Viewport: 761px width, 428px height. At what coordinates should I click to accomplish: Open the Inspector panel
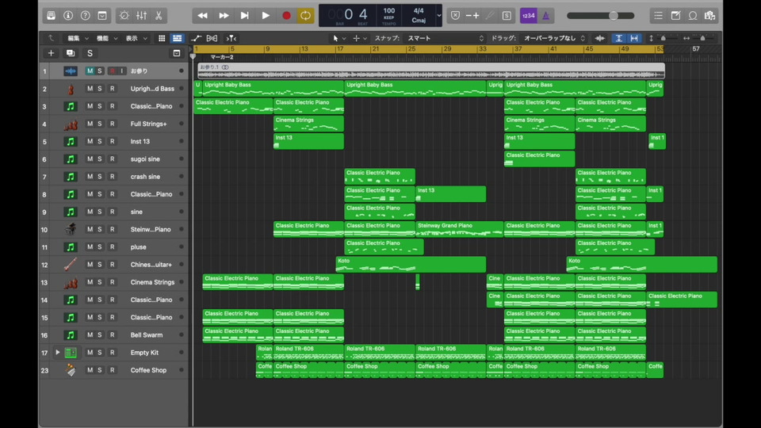pyautogui.click(x=68, y=16)
